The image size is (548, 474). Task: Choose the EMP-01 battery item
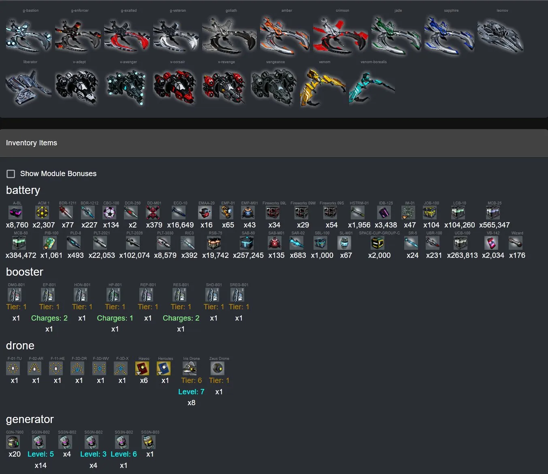[226, 212]
